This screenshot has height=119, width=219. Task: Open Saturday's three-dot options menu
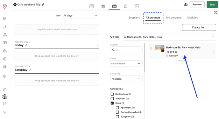coord(98,70)
